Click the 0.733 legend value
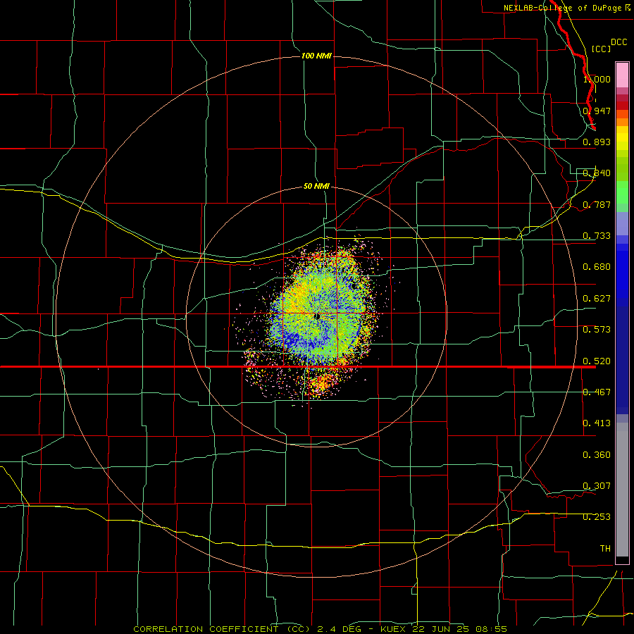This screenshot has width=634, height=634. point(597,236)
